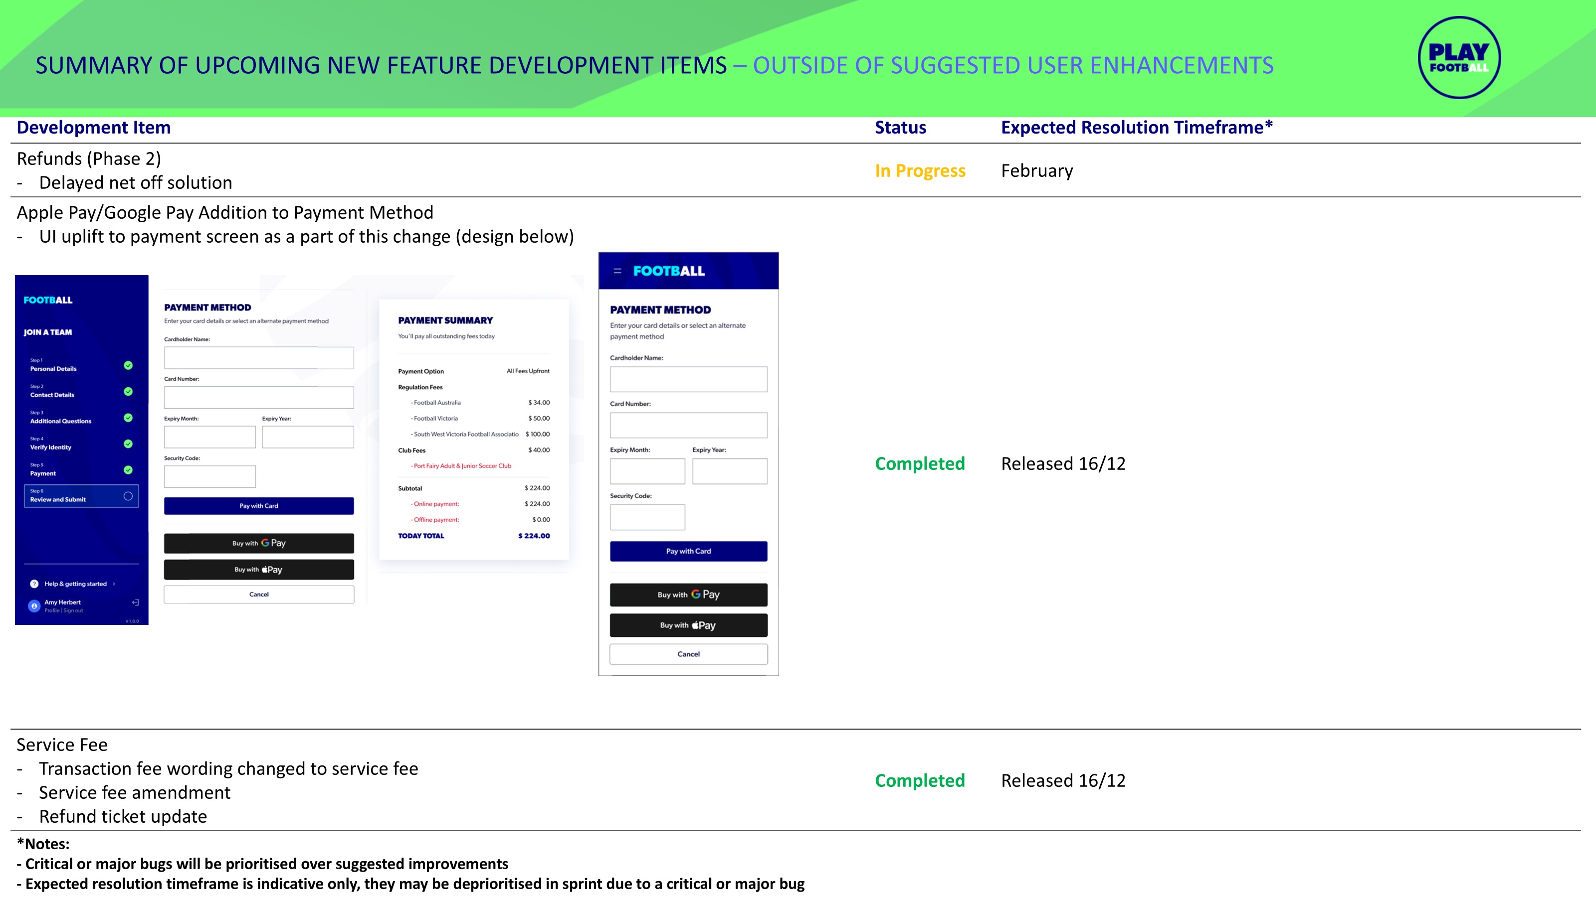This screenshot has height=897, width=1596.
Task: Click the Contact Details step checkmark
Action: coord(128,391)
